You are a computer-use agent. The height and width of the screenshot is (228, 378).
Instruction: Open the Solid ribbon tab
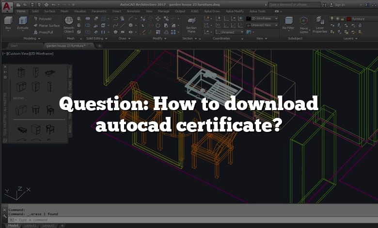(35, 11)
